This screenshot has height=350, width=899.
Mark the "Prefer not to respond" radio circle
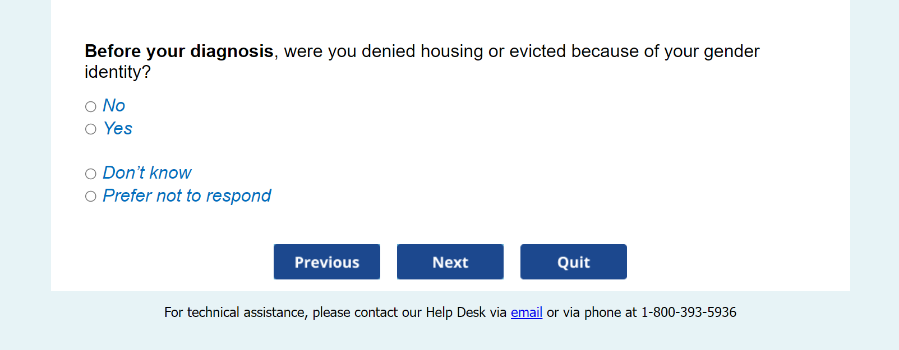pos(91,196)
